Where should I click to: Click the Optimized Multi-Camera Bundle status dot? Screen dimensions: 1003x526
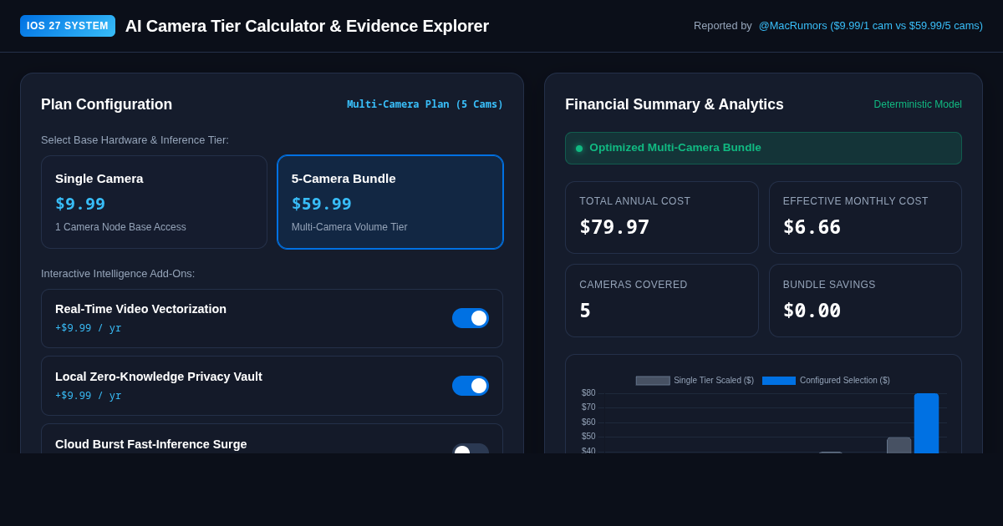tap(579, 148)
